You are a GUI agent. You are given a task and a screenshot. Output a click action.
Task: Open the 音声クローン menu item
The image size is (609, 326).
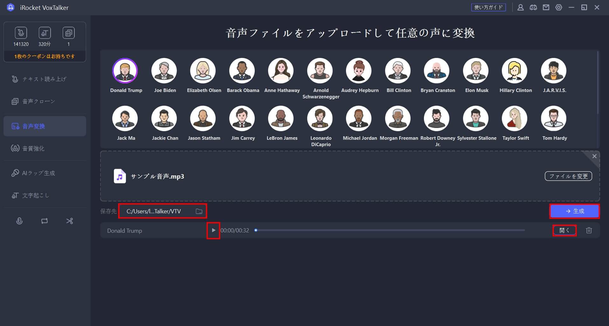point(45,101)
